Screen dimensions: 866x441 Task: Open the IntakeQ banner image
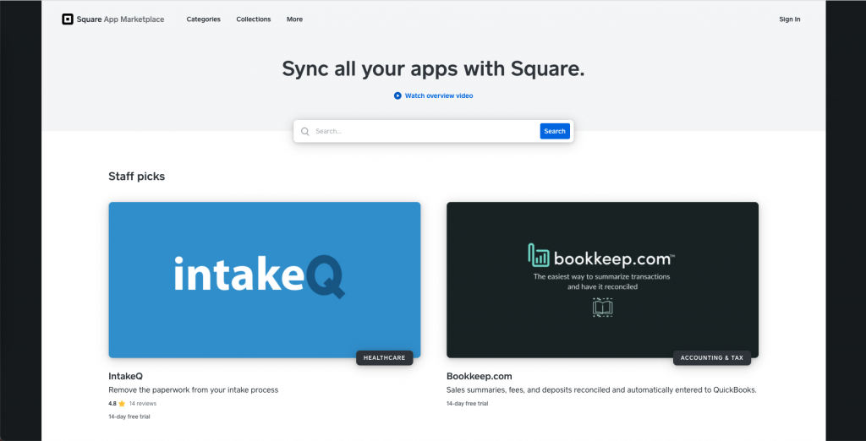pyautogui.click(x=265, y=280)
